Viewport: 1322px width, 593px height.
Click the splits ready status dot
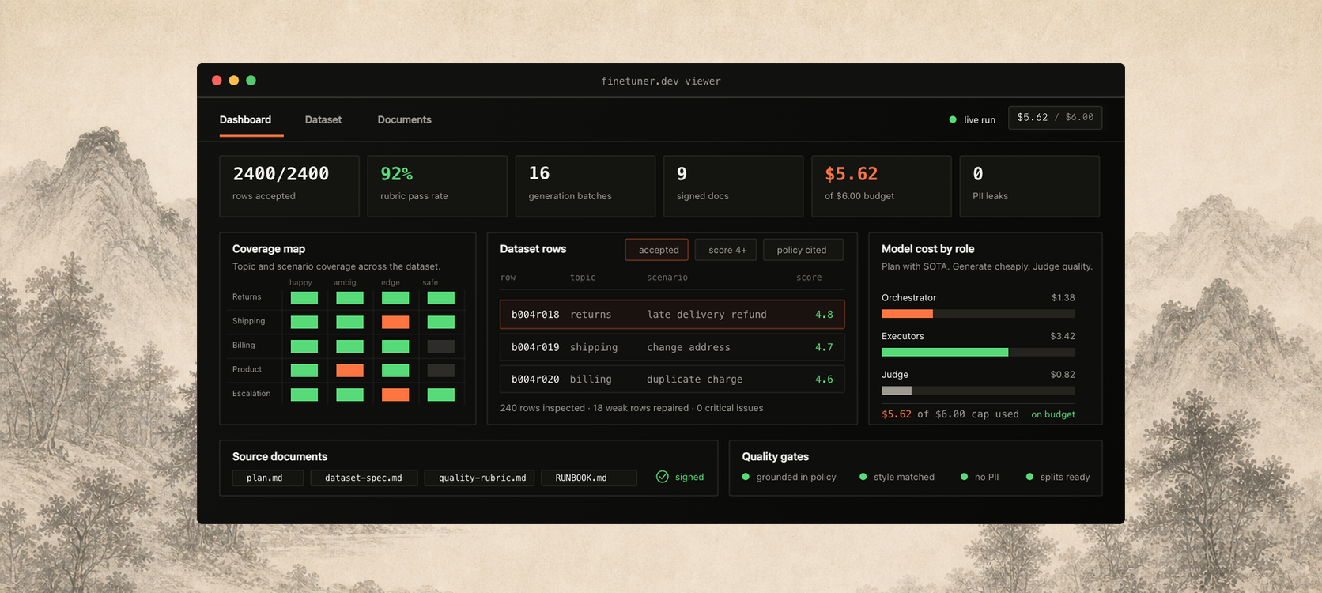[1029, 477]
